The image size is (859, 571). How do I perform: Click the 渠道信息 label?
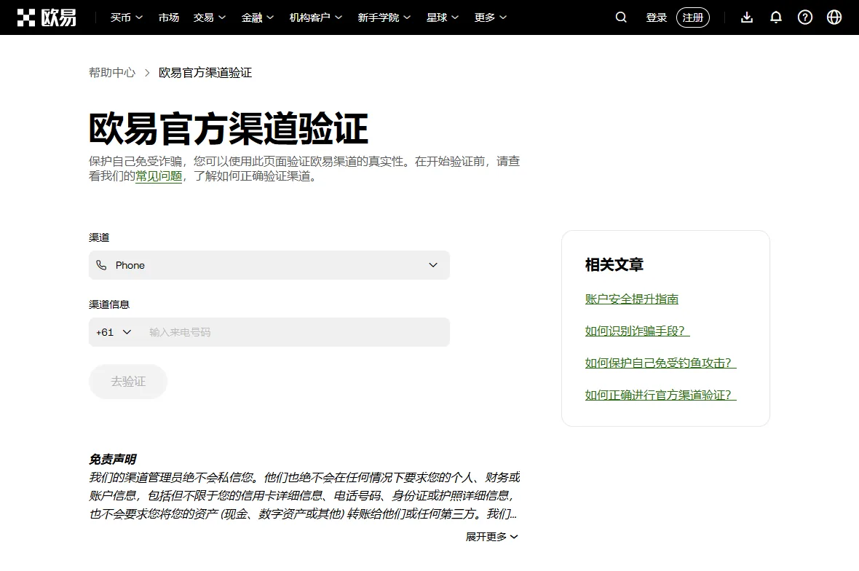click(109, 304)
